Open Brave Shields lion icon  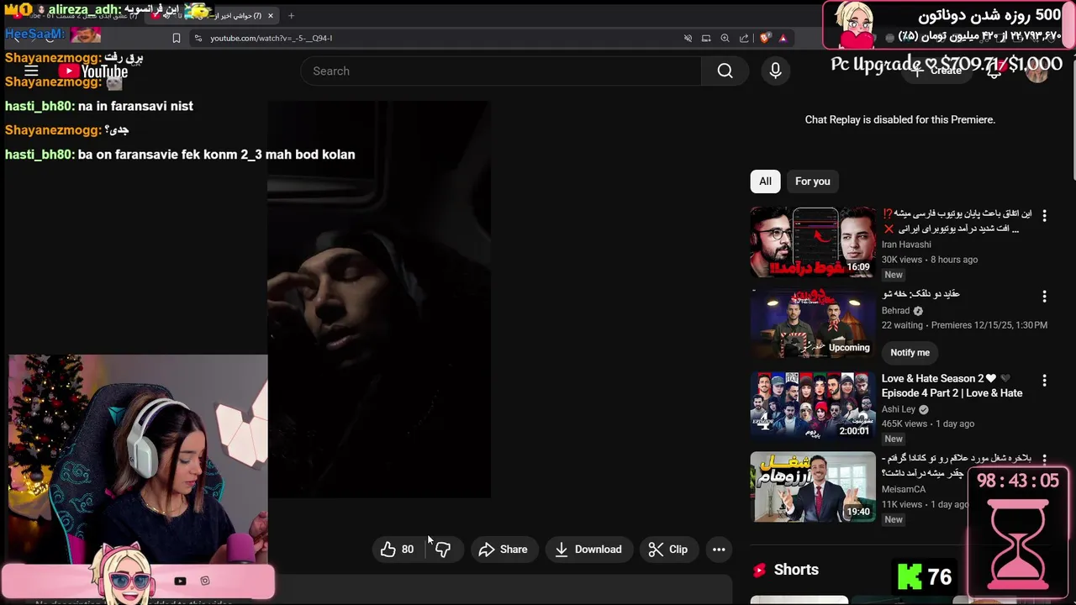click(764, 38)
